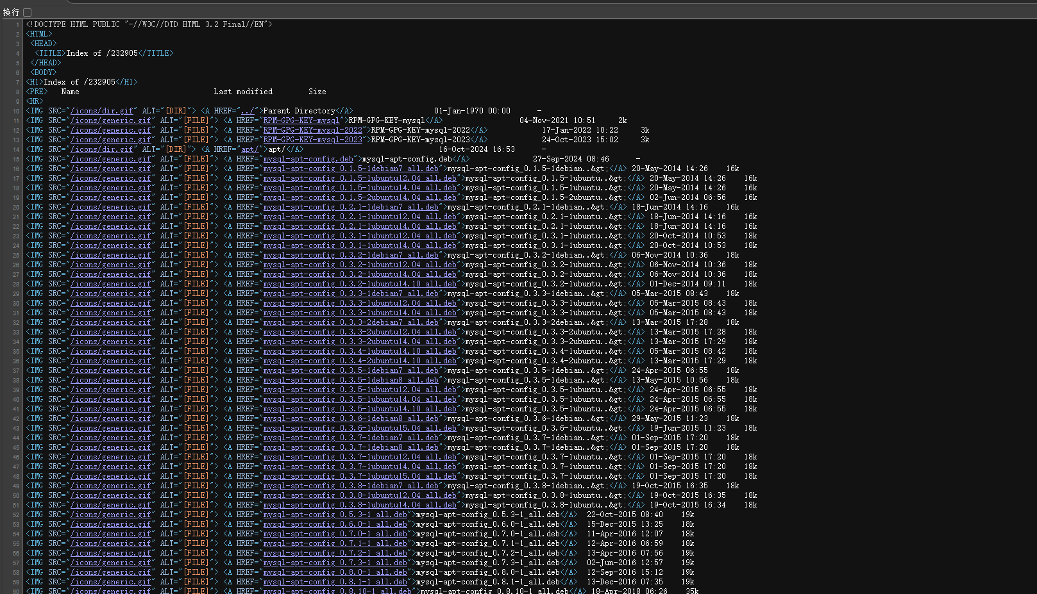Open mysql-apt-config_0.3.2-1debian7_all.deb href link

coord(351,255)
